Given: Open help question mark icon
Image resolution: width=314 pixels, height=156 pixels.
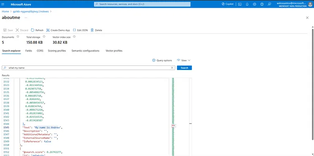Looking at the screenshot, I should pyautogui.click(x=262, y=4).
